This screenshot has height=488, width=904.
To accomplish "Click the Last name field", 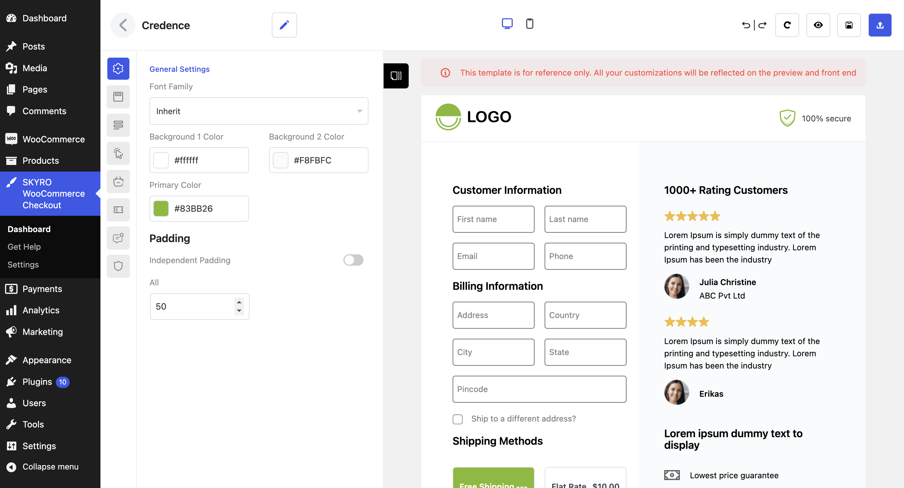I will [x=585, y=219].
